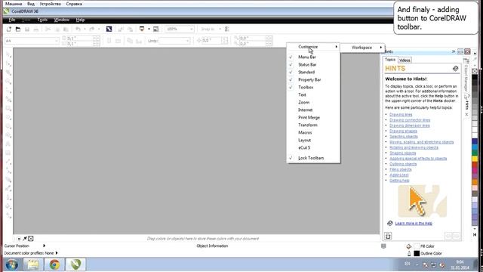
Task: Open the A4 page size dropdown
Action: 57,41
